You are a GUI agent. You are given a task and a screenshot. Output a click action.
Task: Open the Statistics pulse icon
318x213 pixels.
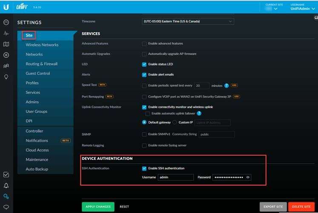click(x=6, y=33)
